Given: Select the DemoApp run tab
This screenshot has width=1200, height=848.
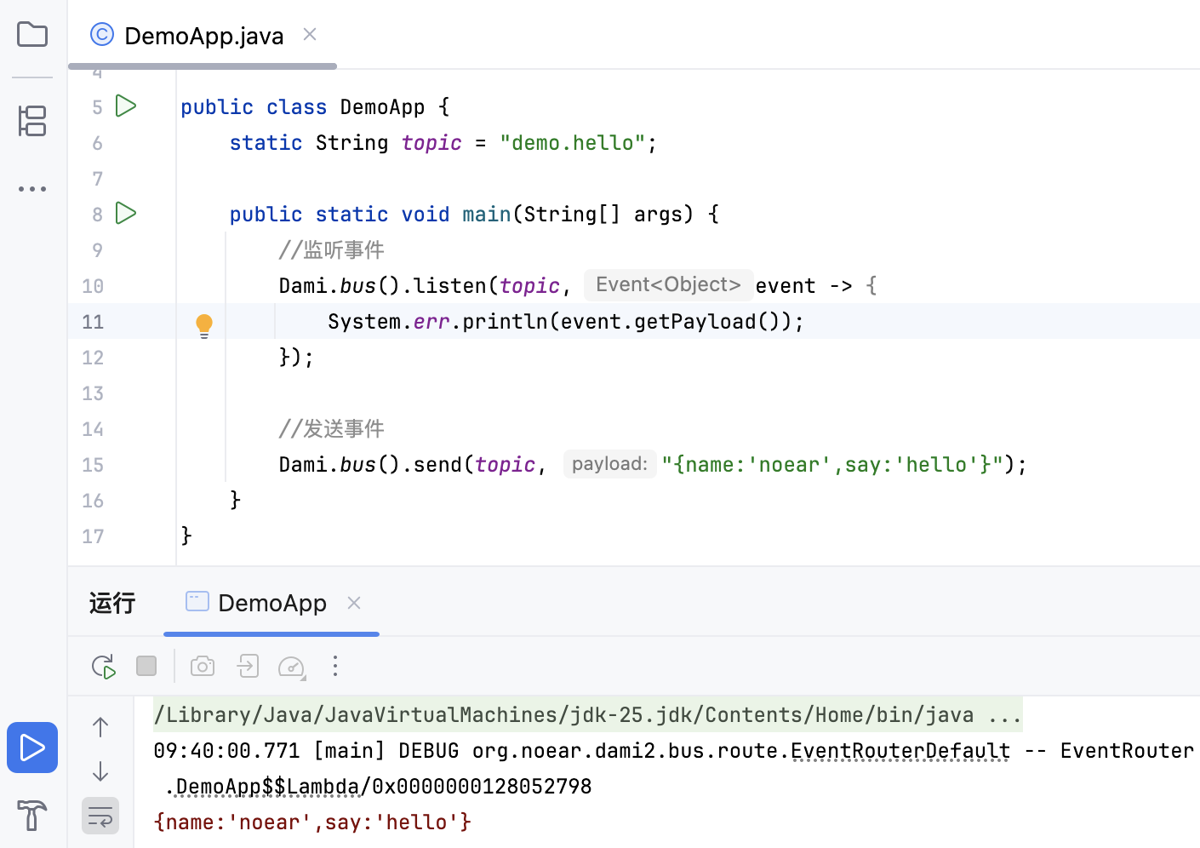Looking at the screenshot, I should coord(271,603).
